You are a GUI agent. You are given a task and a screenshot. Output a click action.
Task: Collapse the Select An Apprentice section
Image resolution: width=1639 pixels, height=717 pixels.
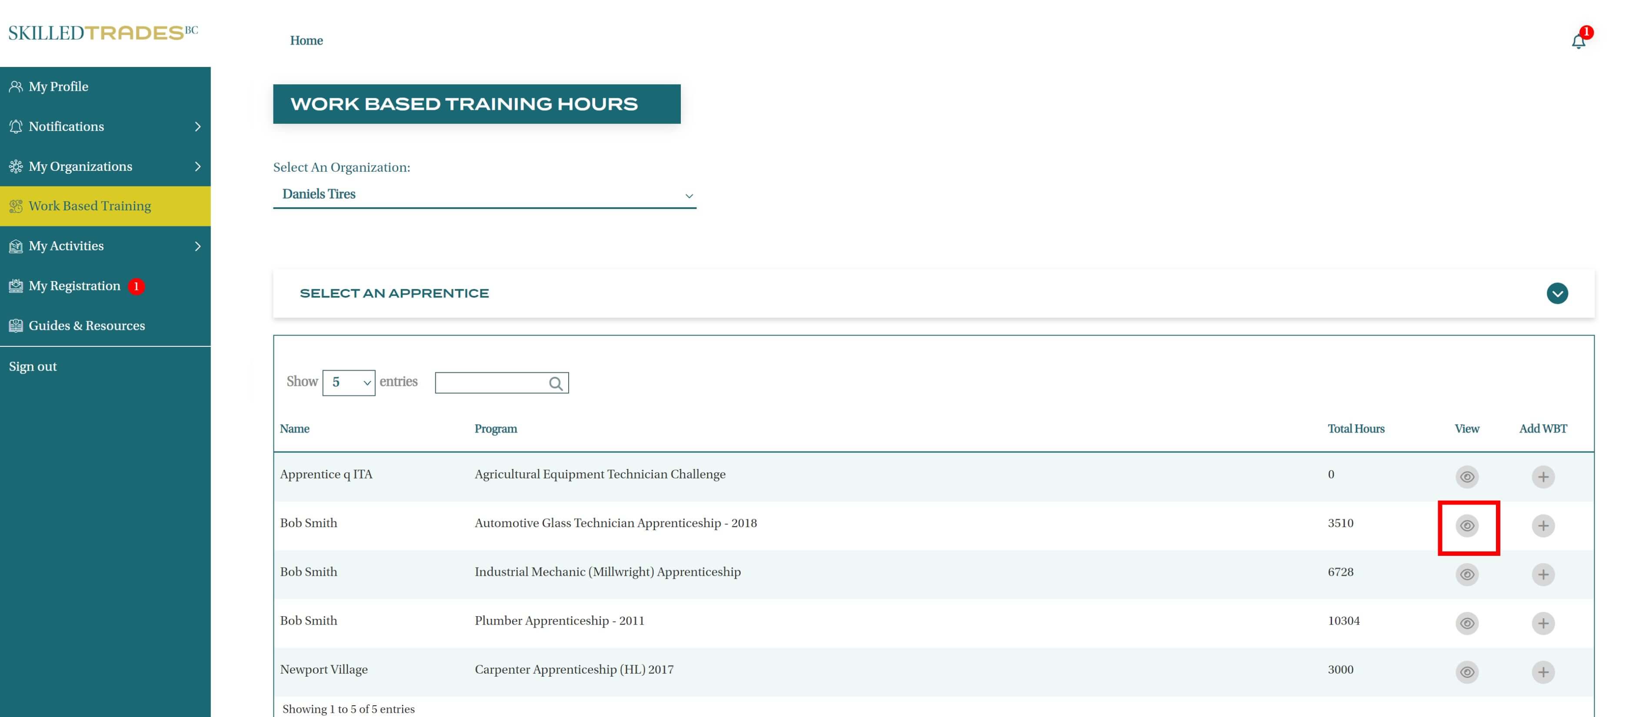coord(1556,293)
